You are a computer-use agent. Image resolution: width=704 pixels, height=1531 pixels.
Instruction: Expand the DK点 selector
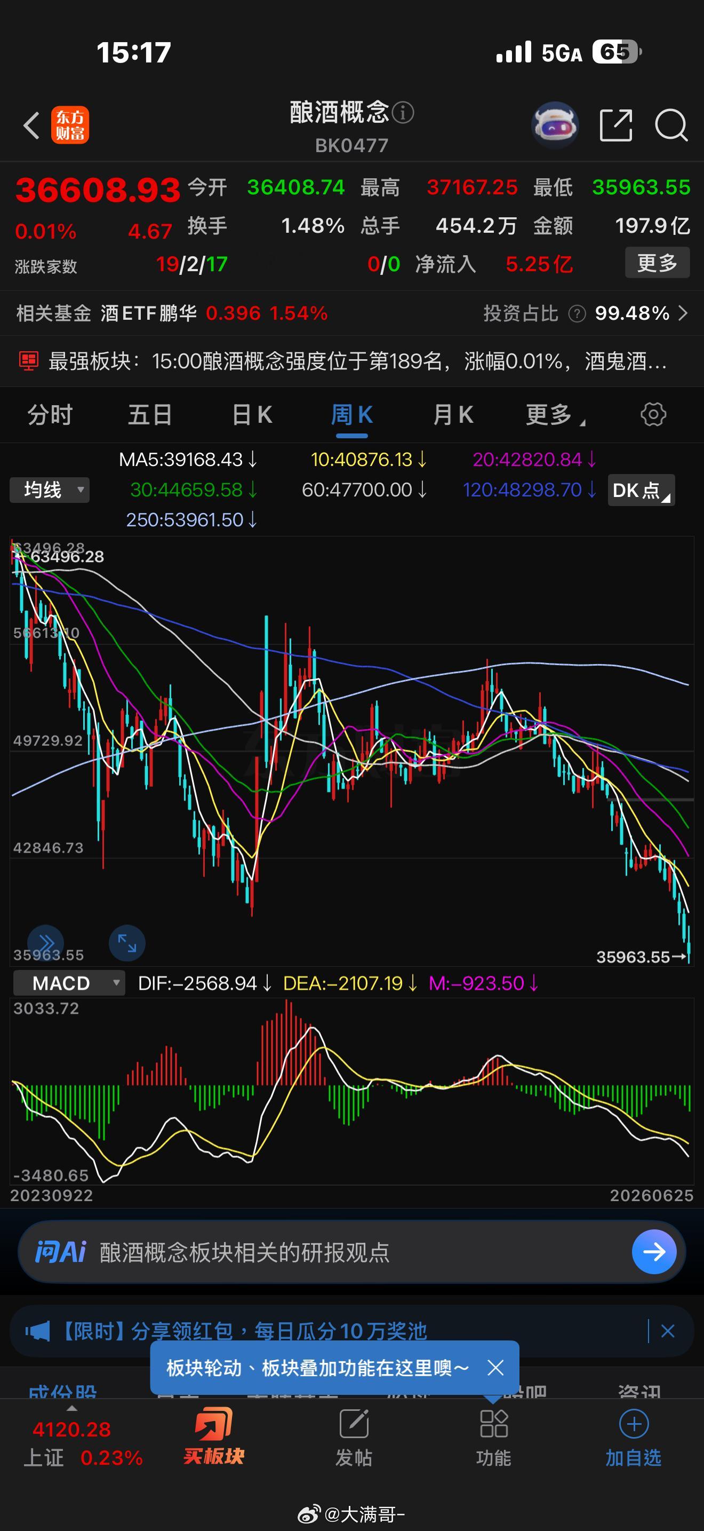(641, 490)
